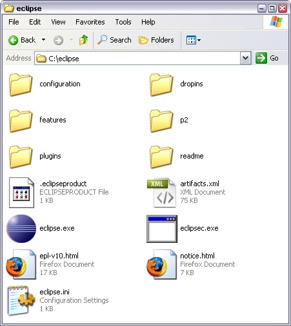Click the folder icon in address field

(41, 59)
